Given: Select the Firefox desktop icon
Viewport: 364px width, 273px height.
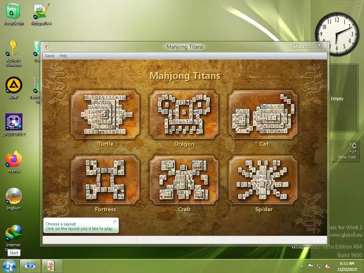Looking at the screenshot, I should tap(14, 162).
